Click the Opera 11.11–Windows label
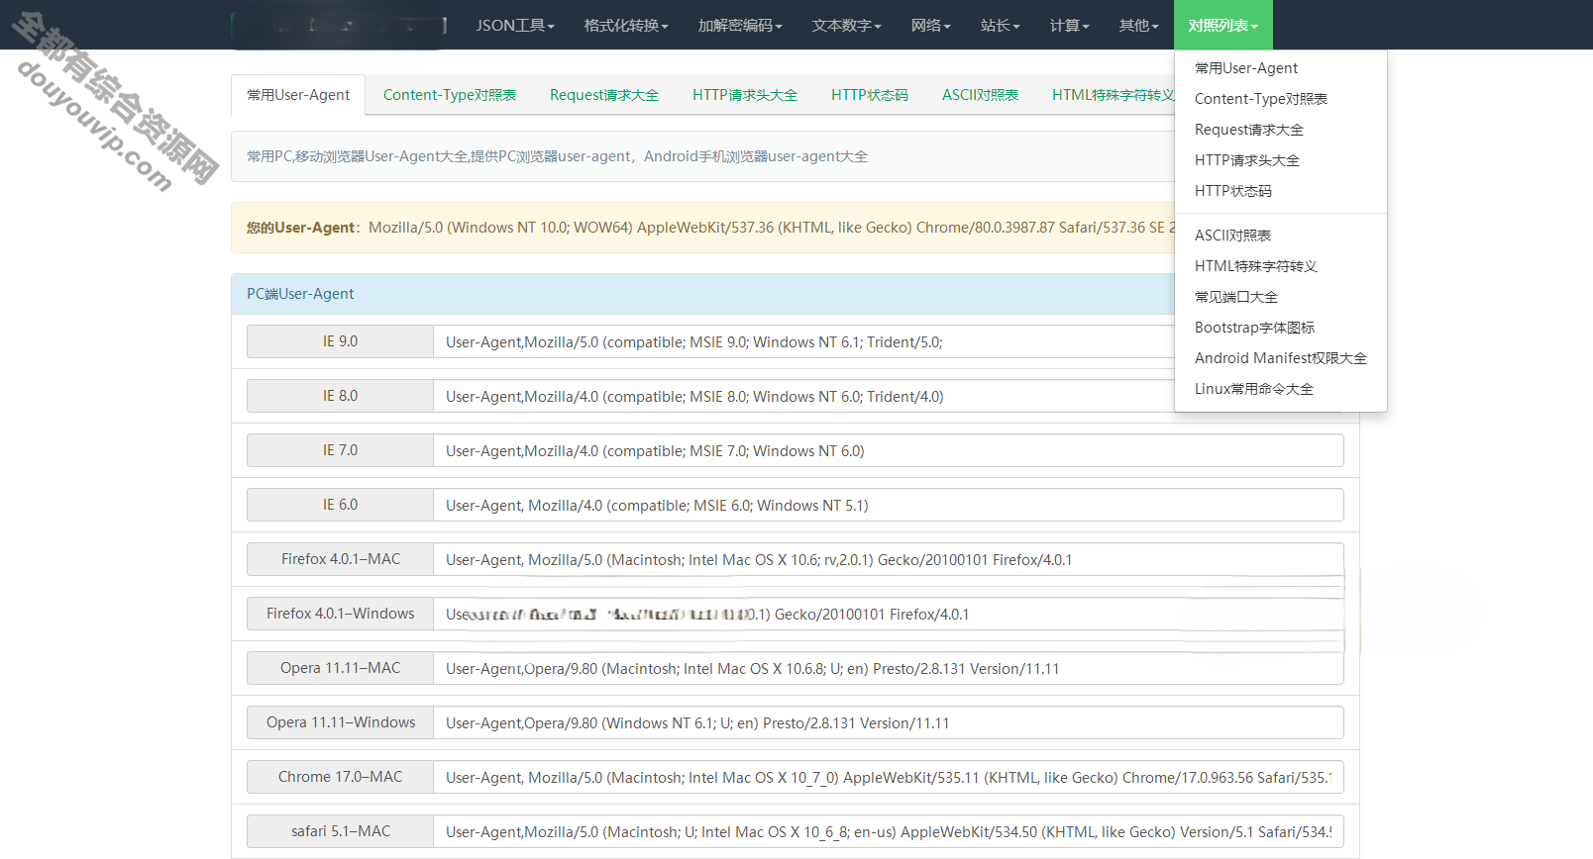The width and height of the screenshot is (1593, 859). tap(340, 722)
